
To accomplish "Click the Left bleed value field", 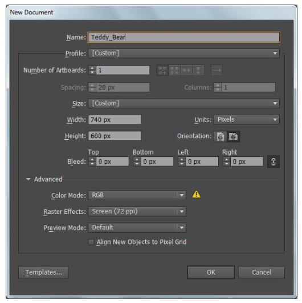I will pos(202,161).
